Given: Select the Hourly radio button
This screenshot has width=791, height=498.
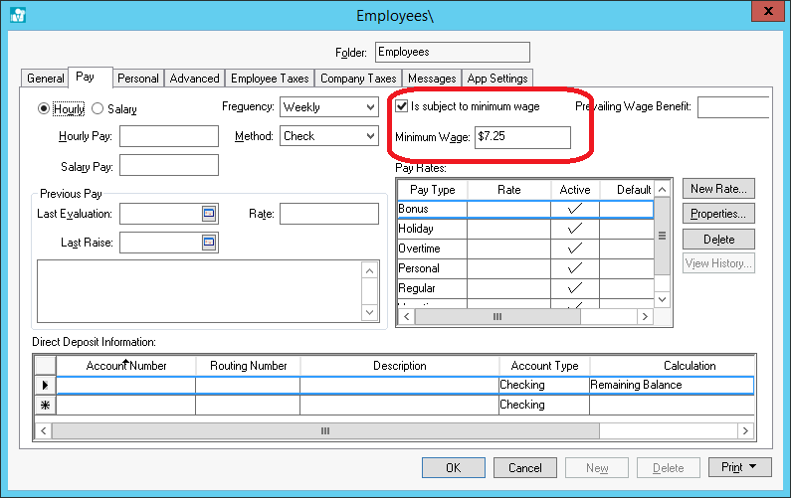Looking at the screenshot, I should pos(44,108).
